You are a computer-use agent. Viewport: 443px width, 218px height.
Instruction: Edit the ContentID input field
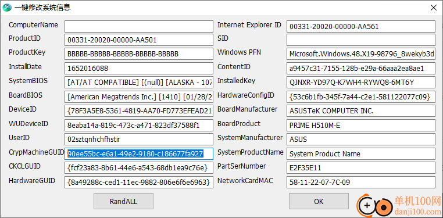[x=361, y=69]
